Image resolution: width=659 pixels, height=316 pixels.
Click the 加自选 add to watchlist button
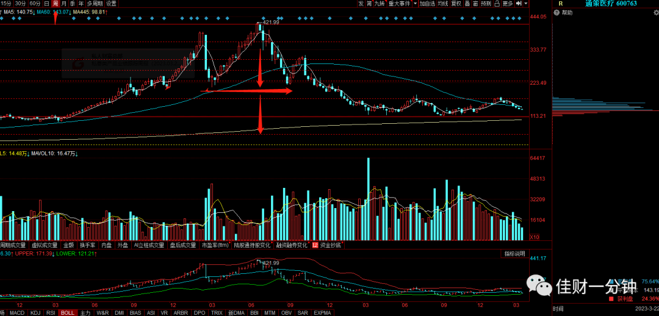427,4
